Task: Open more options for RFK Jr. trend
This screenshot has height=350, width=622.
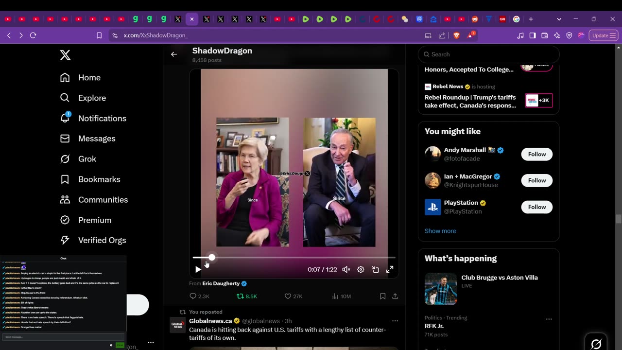Action: (x=549, y=319)
